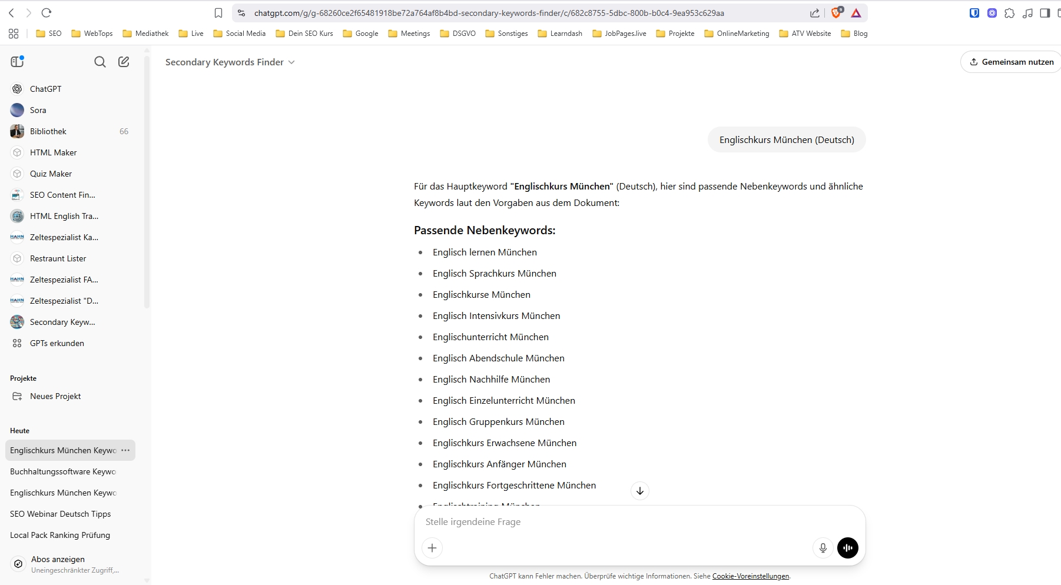
Task: Open Bibliothek in the sidebar
Action: [48, 131]
